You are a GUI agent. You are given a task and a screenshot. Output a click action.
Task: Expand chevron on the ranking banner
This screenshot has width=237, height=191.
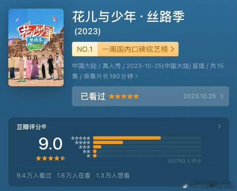[x=173, y=49]
